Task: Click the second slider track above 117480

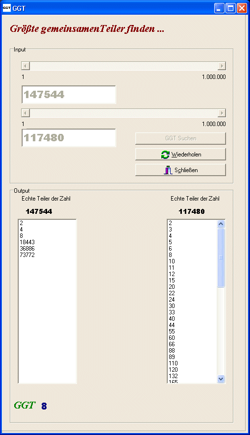Action: pyautogui.click(x=124, y=113)
